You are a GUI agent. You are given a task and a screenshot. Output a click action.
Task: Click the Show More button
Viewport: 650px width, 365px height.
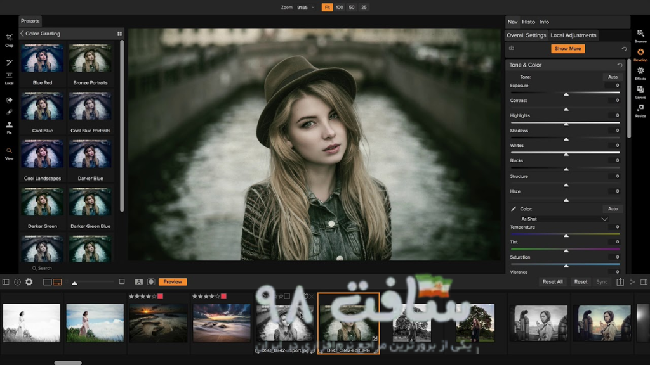pos(568,48)
